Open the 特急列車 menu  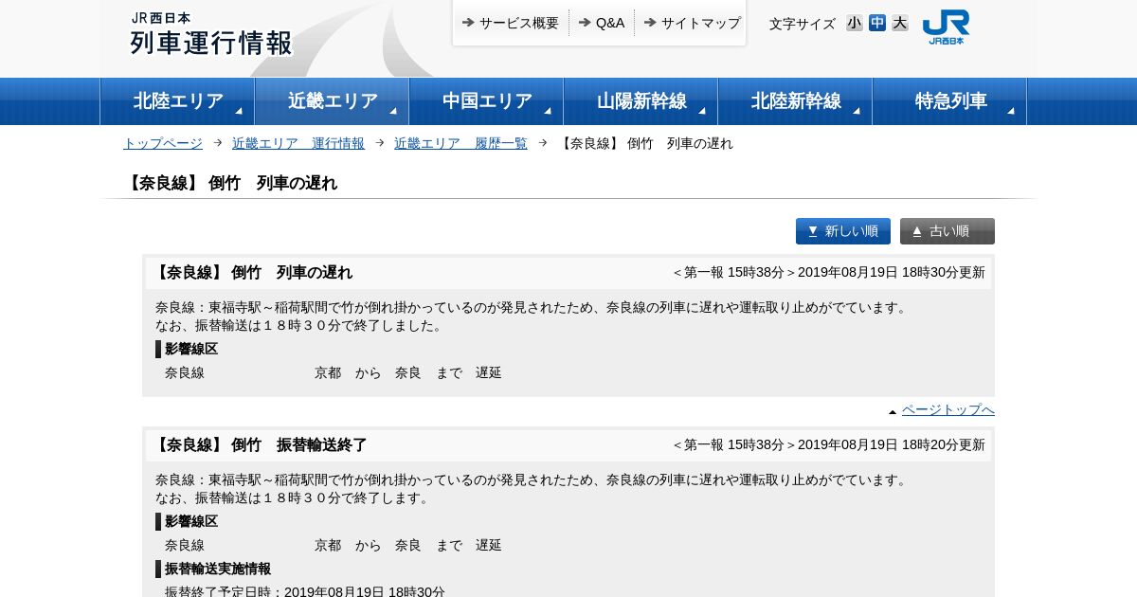click(x=949, y=101)
